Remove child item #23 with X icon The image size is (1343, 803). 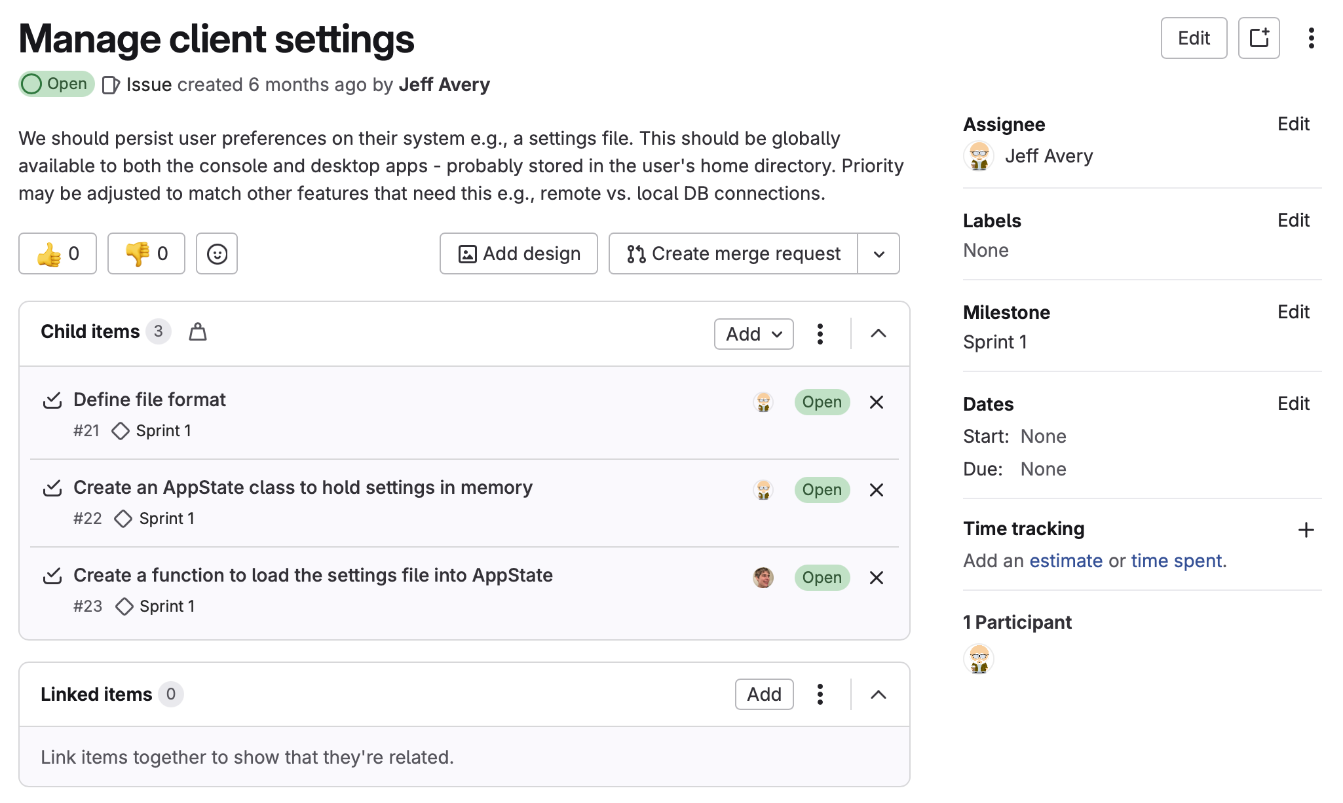click(877, 578)
